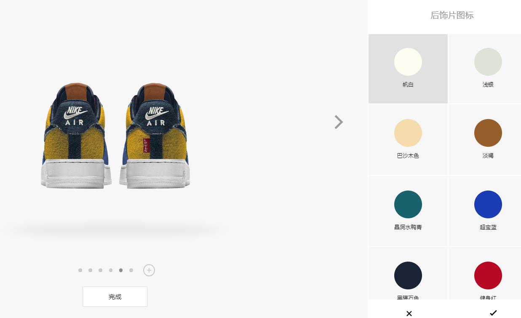Switch to the second view dot

tap(90, 270)
